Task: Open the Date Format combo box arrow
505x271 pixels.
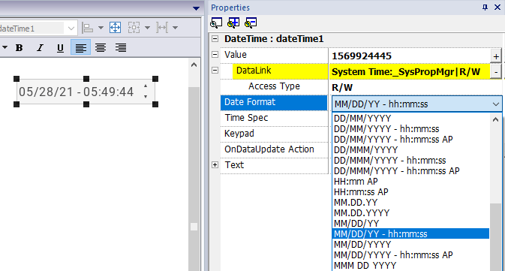Action: click(496, 104)
